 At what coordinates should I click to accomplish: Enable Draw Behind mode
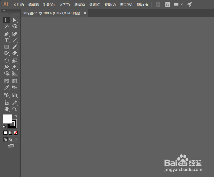(x=11, y=139)
